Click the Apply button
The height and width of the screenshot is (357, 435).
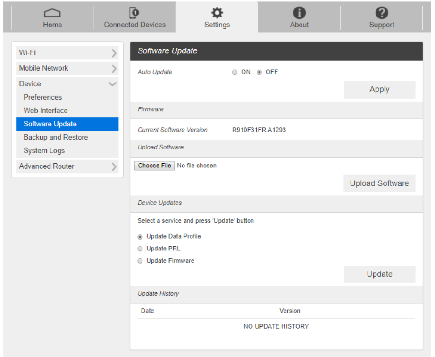coord(379,89)
